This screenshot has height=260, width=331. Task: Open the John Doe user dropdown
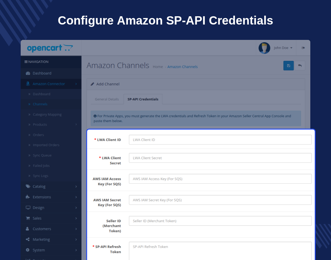pyautogui.click(x=283, y=48)
